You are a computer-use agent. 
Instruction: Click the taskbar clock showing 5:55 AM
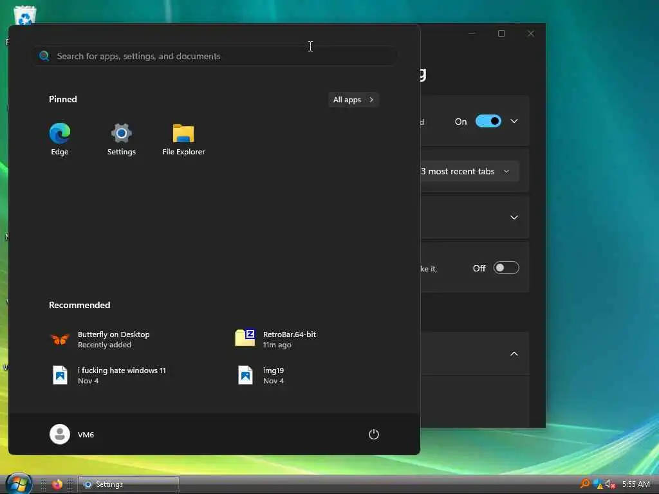pos(636,484)
